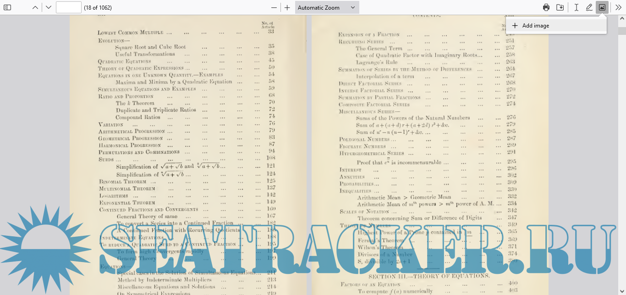Select the draw pen tool
626x295 pixels.
tap(589, 7)
